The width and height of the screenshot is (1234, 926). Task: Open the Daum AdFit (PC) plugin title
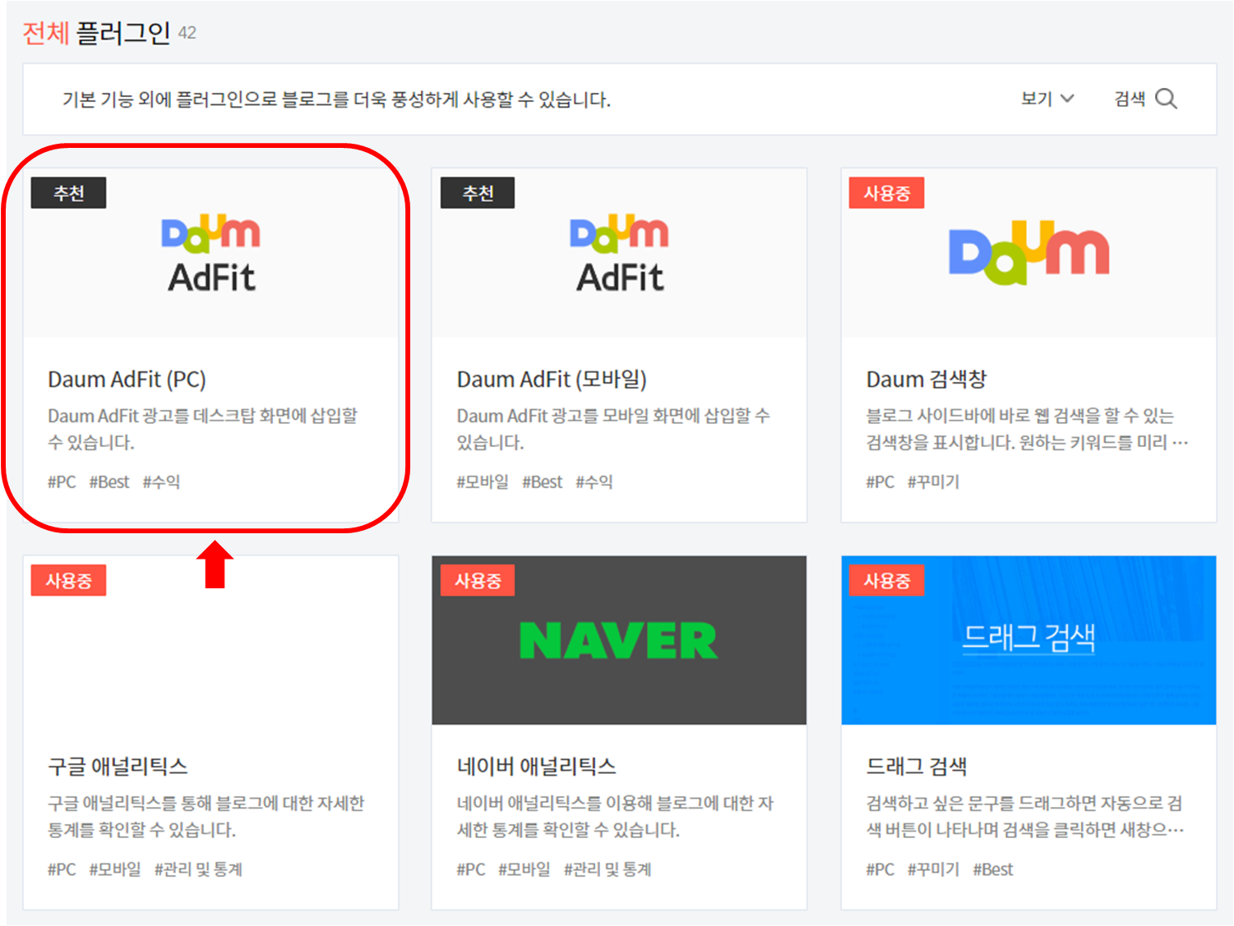[127, 380]
